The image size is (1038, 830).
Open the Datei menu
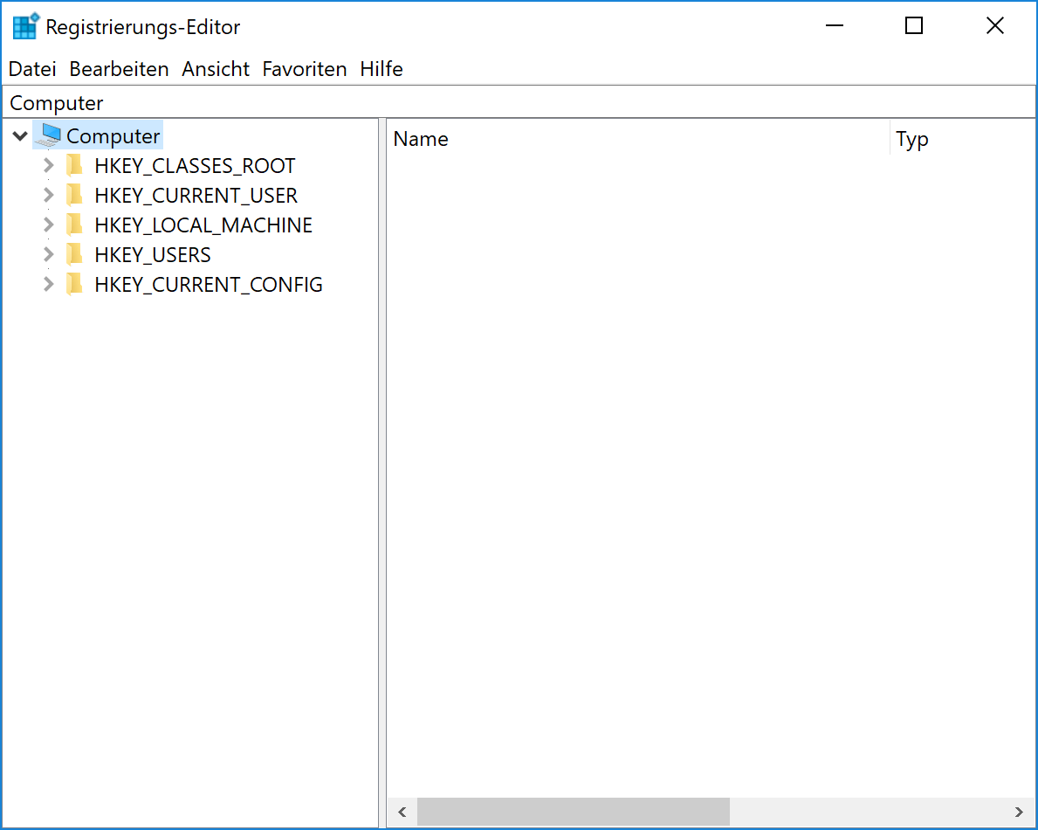click(32, 69)
